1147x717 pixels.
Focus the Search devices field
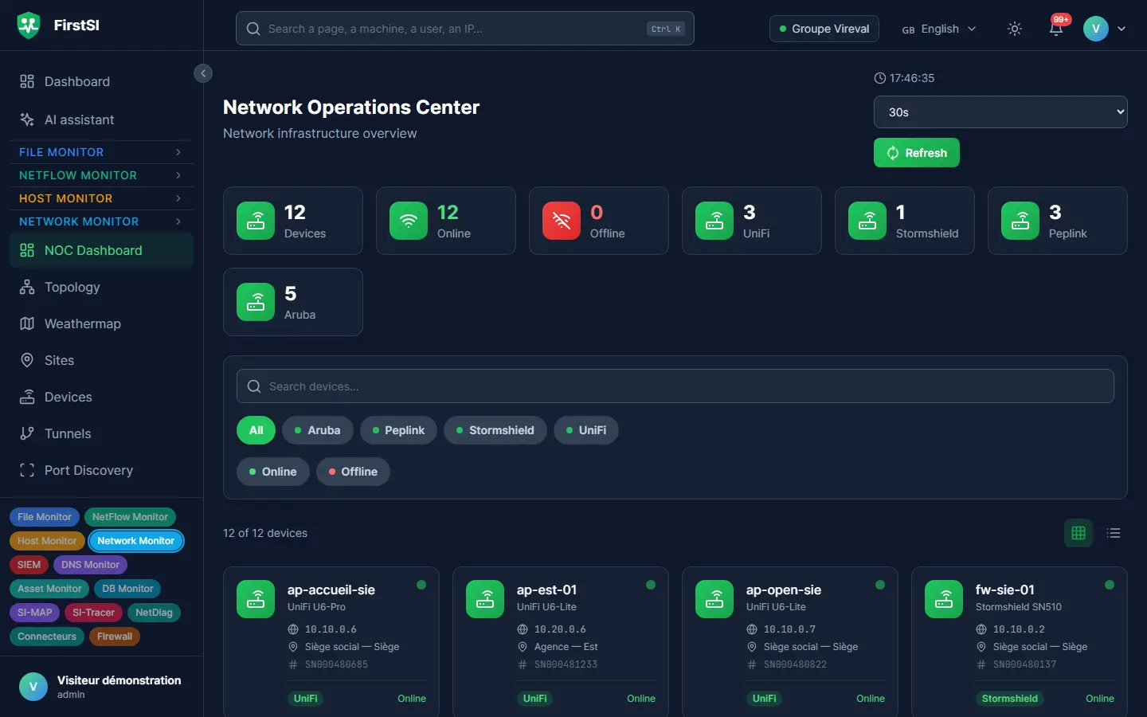coord(675,386)
